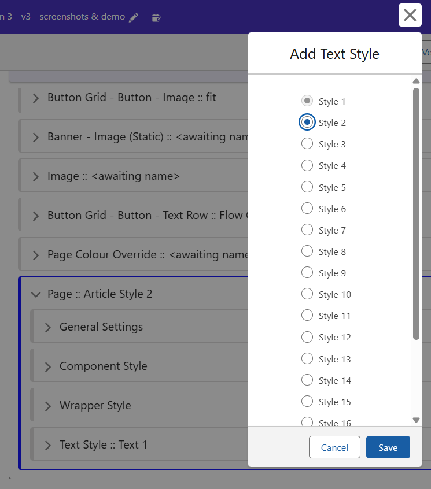Close the Add Text Style dialog

coord(410,15)
